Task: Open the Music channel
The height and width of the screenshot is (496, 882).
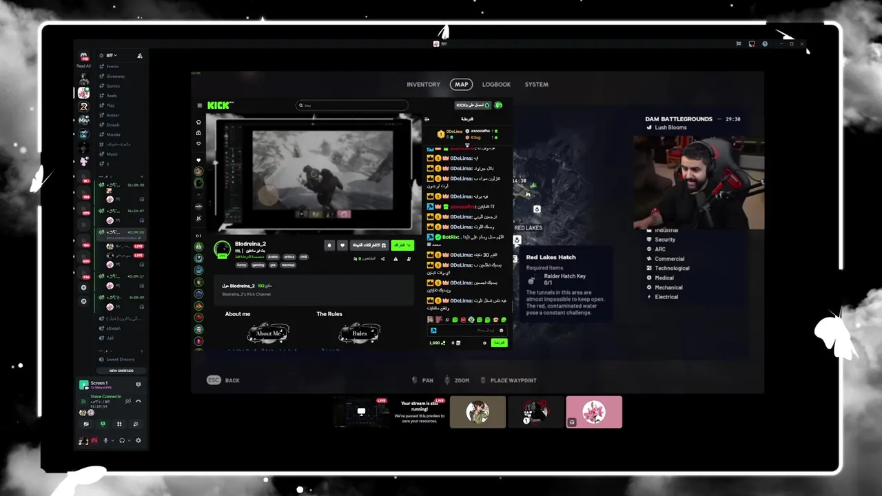Action: click(112, 154)
